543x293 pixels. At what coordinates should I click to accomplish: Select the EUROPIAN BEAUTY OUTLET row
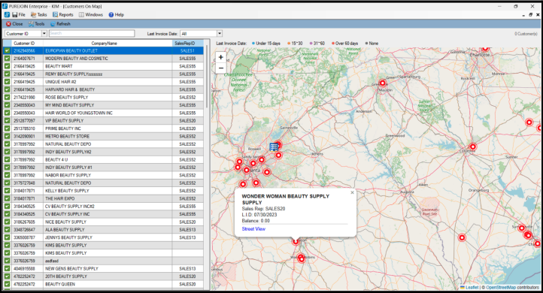104,50
